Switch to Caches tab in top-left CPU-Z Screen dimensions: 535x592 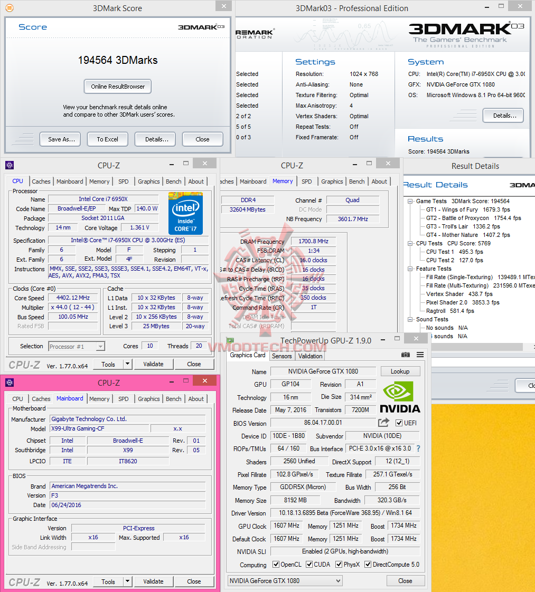pyautogui.click(x=41, y=182)
